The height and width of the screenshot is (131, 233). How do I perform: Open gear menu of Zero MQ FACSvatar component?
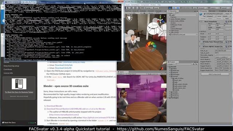coord(231,47)
